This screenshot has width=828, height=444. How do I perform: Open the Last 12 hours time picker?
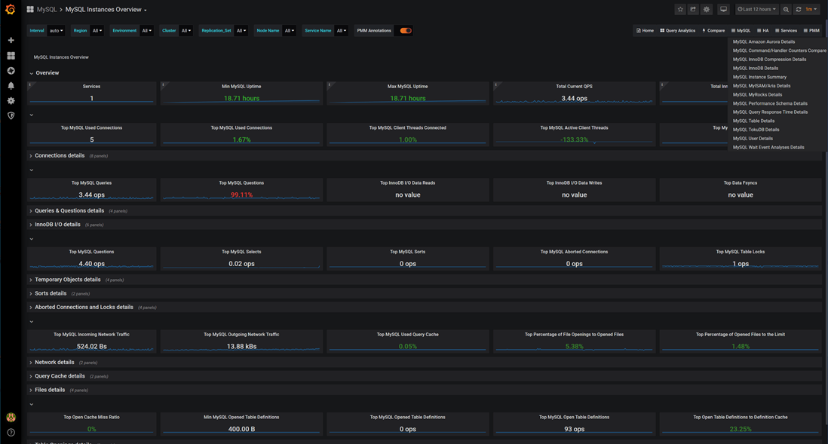tap(756, 10)
